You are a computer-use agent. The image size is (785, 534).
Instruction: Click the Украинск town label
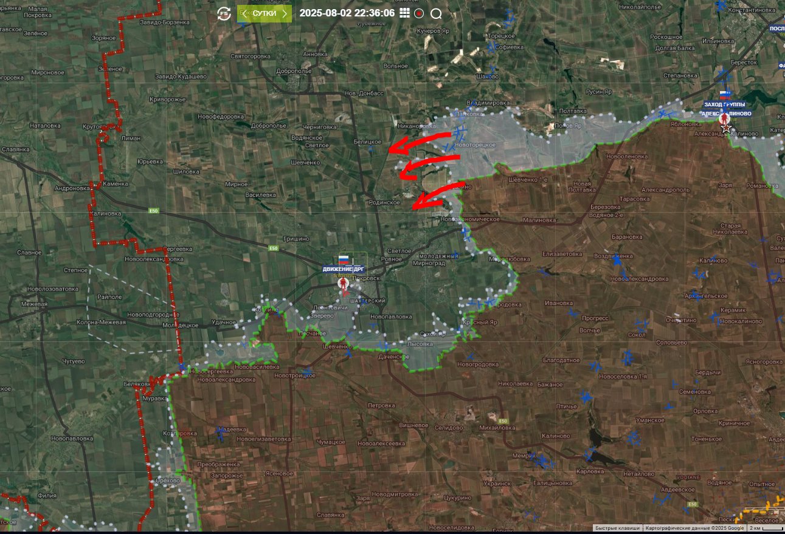(497, 483)
